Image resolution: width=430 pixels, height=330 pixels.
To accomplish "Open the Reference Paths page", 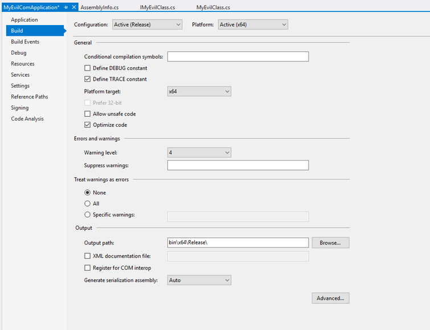I will click(30, 97).
